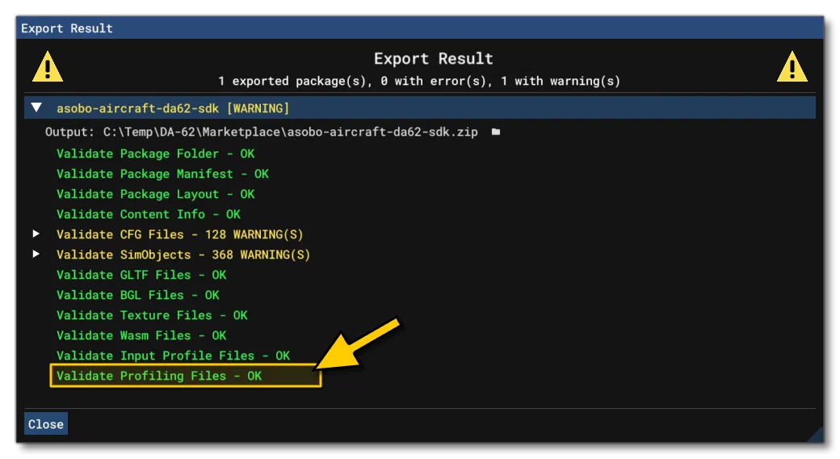The width and height of the screenshot is (840, 459).
Task: Click the left yellow warning triangle icon
Action: pyautogui.click(x=48, y=67)
